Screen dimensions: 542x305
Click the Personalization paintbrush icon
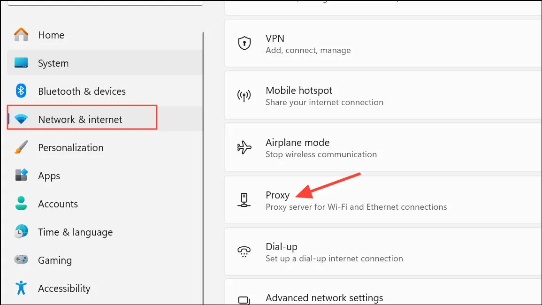tap(21, 147)
